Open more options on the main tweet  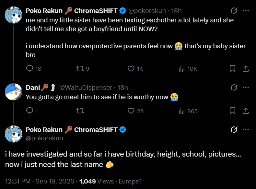(246, 130)
